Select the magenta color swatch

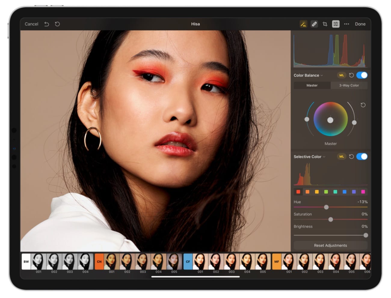pos(363,192)
